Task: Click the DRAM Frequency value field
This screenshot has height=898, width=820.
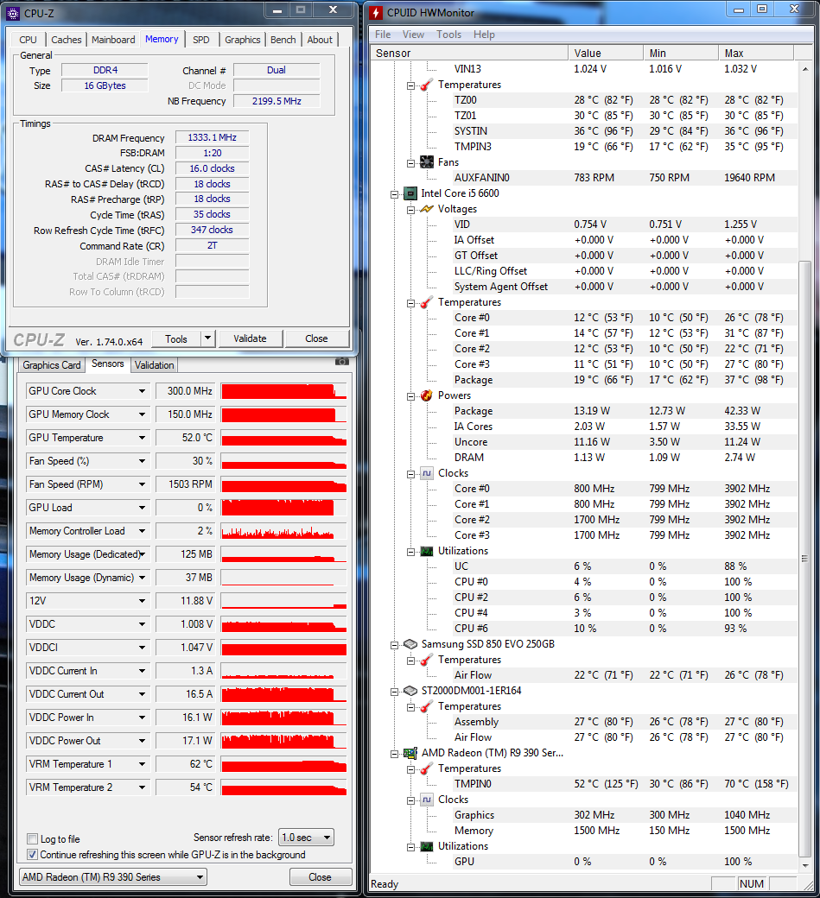Action: (212, 137)
